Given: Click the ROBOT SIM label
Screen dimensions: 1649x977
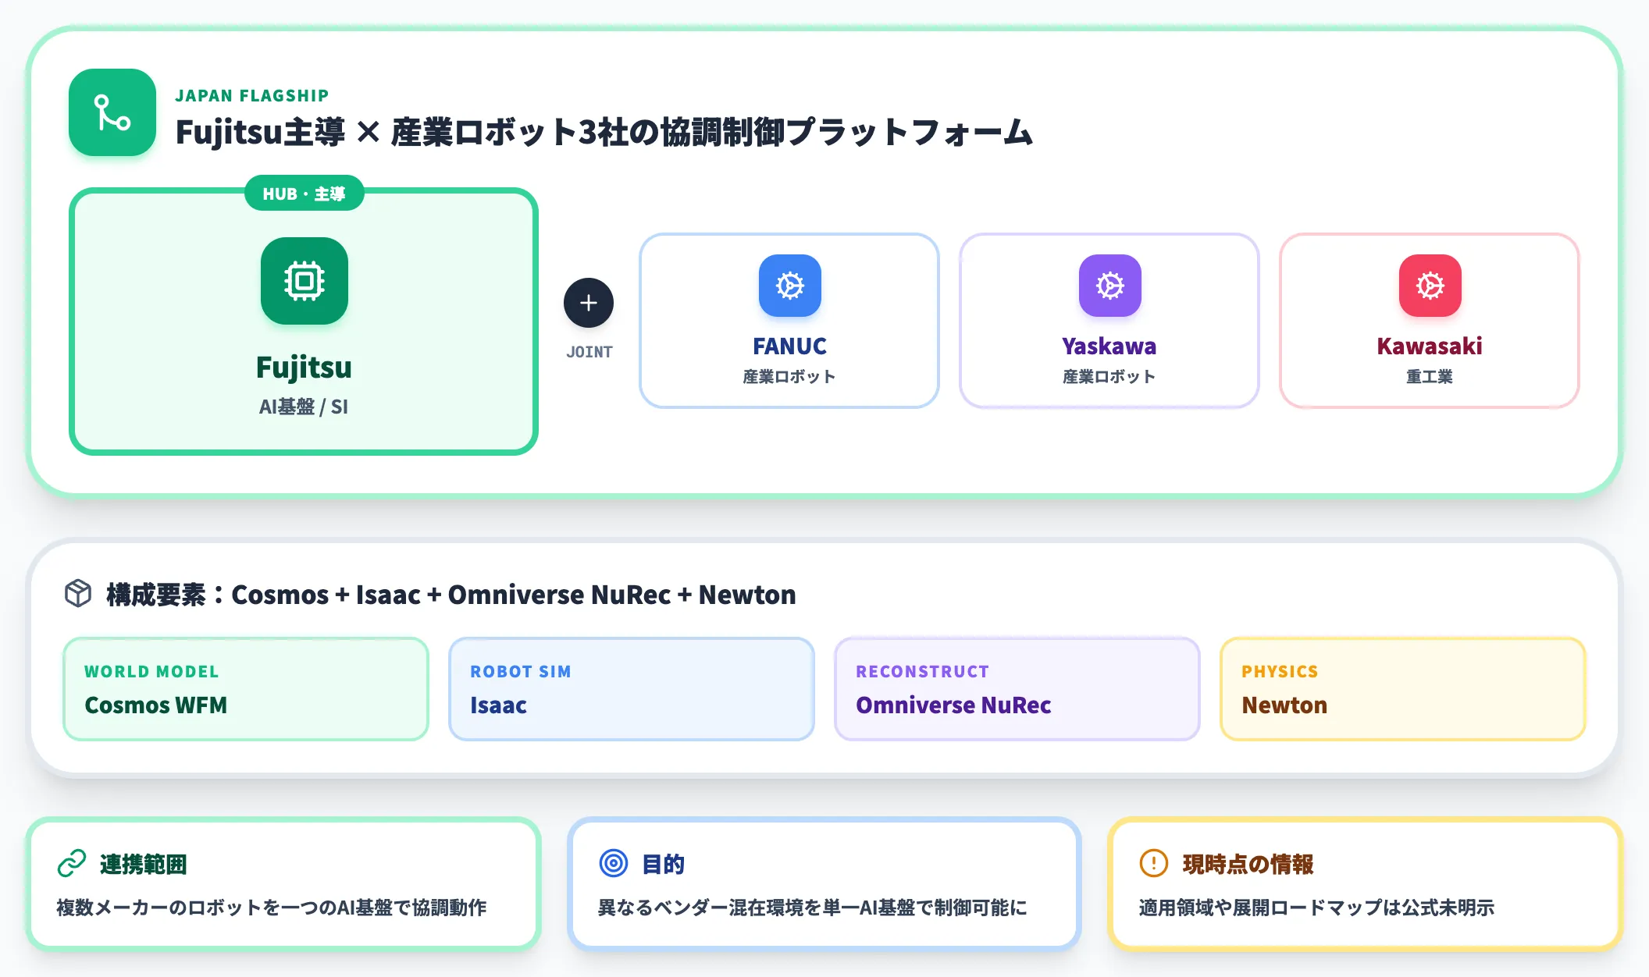Looking at the screenshot, I should [x=521, y=671].
